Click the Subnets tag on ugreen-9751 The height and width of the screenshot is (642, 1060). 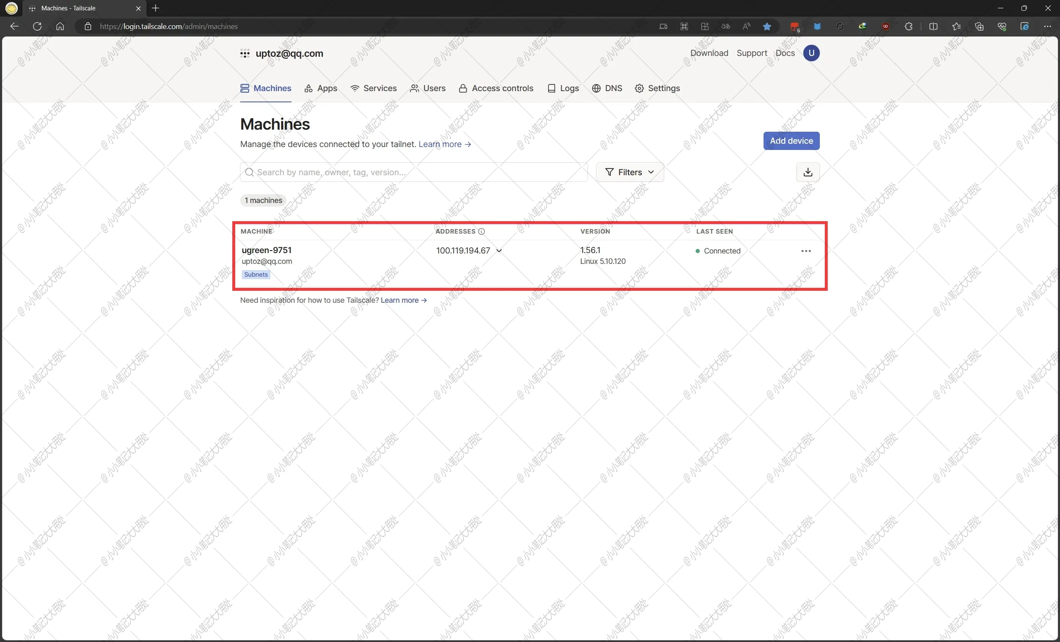coord(256,274)
